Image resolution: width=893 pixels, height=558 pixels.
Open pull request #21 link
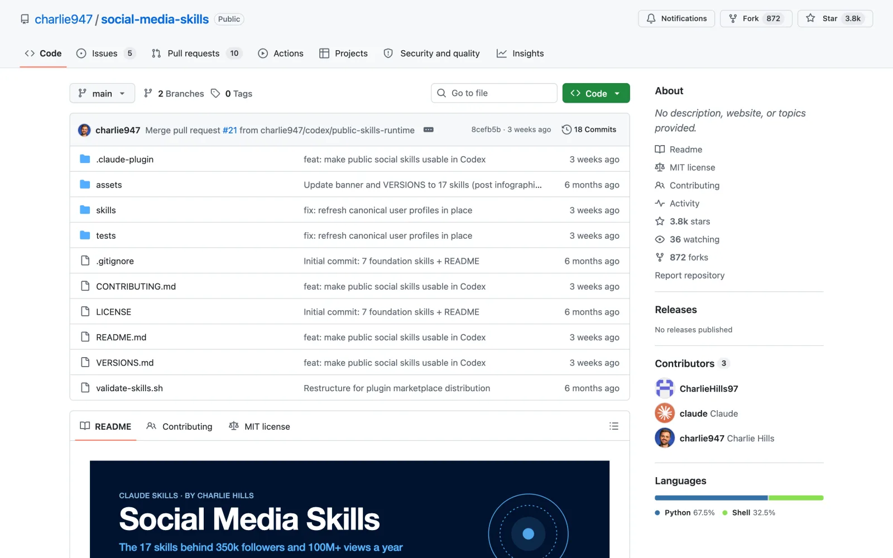230,130
